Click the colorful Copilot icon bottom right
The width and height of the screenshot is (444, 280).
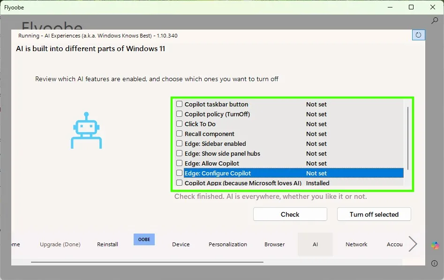pyautogui.click(x=435, y=245)
